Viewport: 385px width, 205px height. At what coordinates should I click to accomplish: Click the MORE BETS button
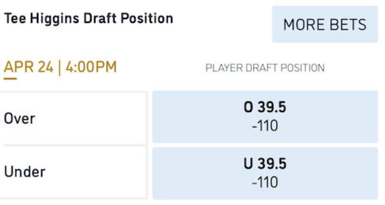pyautogui.click(x=325, y=24)
